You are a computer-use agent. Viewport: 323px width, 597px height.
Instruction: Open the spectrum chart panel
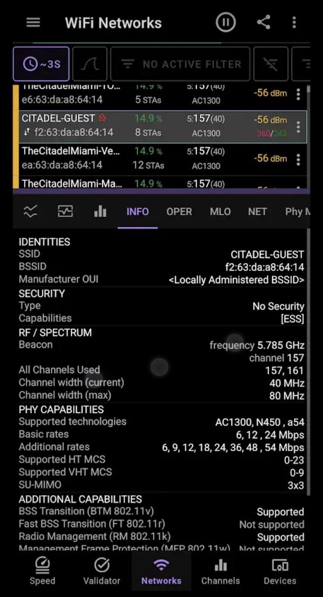pyautogui.click(x=65, y=211)
